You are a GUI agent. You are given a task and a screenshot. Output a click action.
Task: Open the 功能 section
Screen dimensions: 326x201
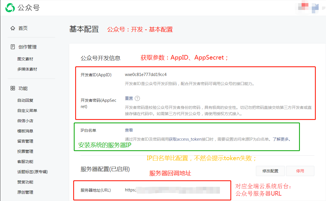pyautogui.click(x=23, y=88)
